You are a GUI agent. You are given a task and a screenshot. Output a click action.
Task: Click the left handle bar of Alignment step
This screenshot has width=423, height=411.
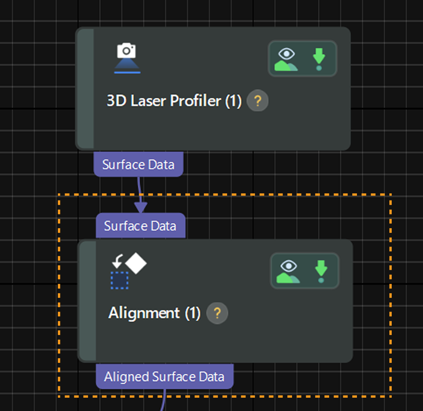(x=88, y=301)
